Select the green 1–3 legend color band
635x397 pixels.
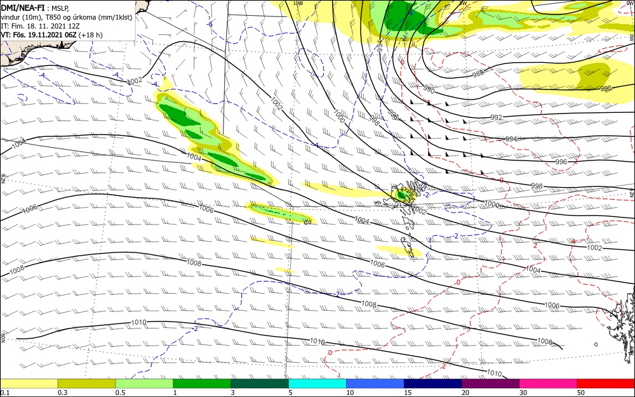(202, 384)
